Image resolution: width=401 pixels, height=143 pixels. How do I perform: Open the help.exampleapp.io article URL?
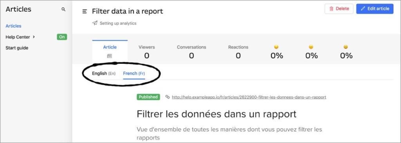[249, 97]
